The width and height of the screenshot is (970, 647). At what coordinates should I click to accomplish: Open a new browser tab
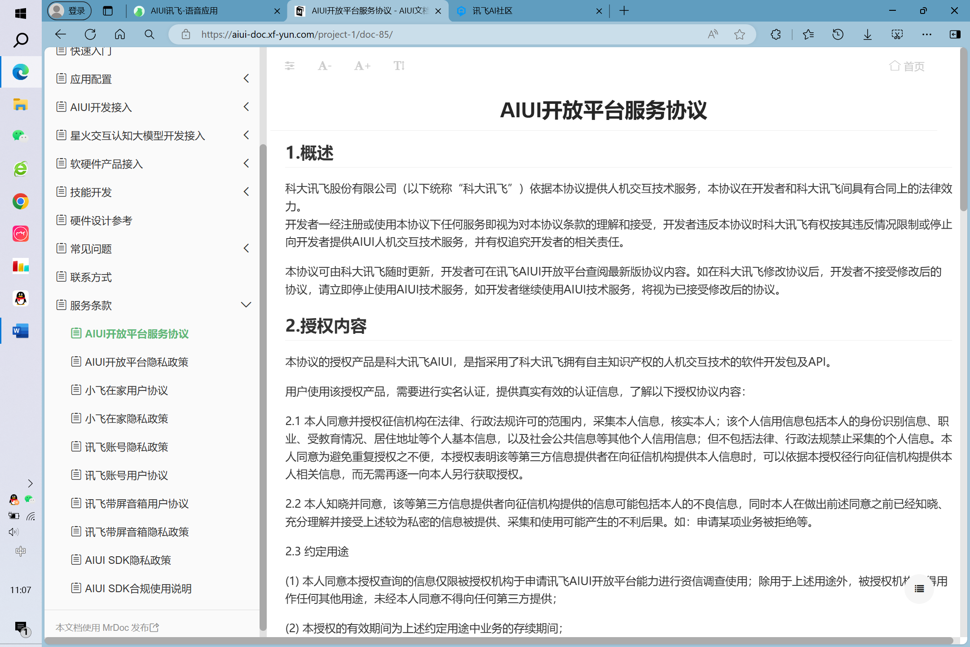[x=624, y=11]
